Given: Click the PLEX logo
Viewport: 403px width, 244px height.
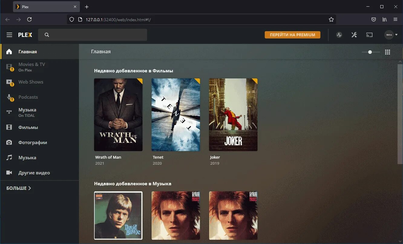Looking at the screenshot, I should [25, 35].
